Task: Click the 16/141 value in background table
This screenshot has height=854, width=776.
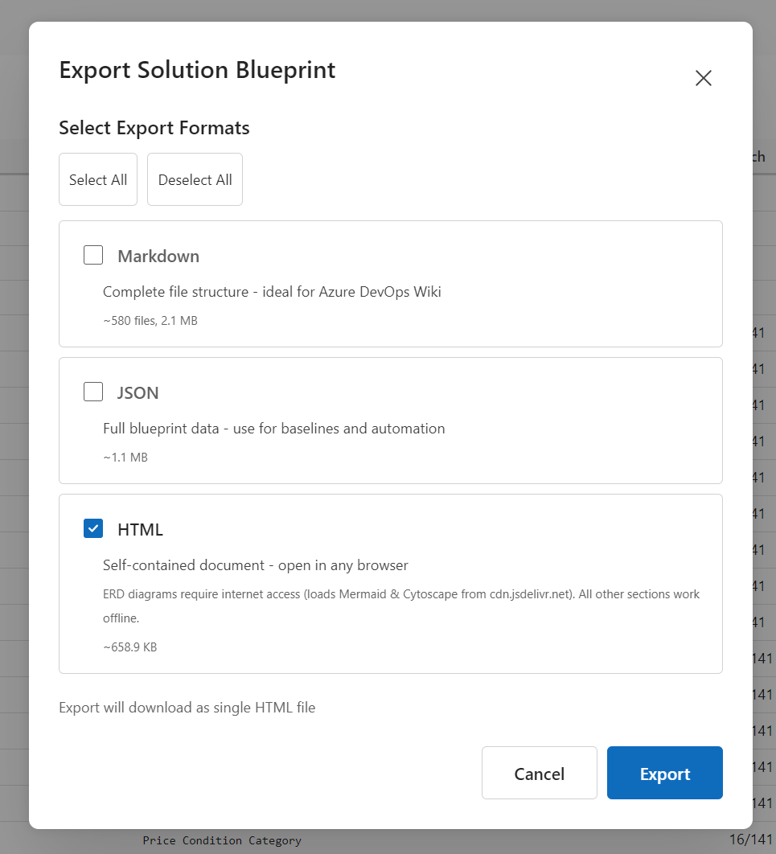Action: click(x=751, y=840)
